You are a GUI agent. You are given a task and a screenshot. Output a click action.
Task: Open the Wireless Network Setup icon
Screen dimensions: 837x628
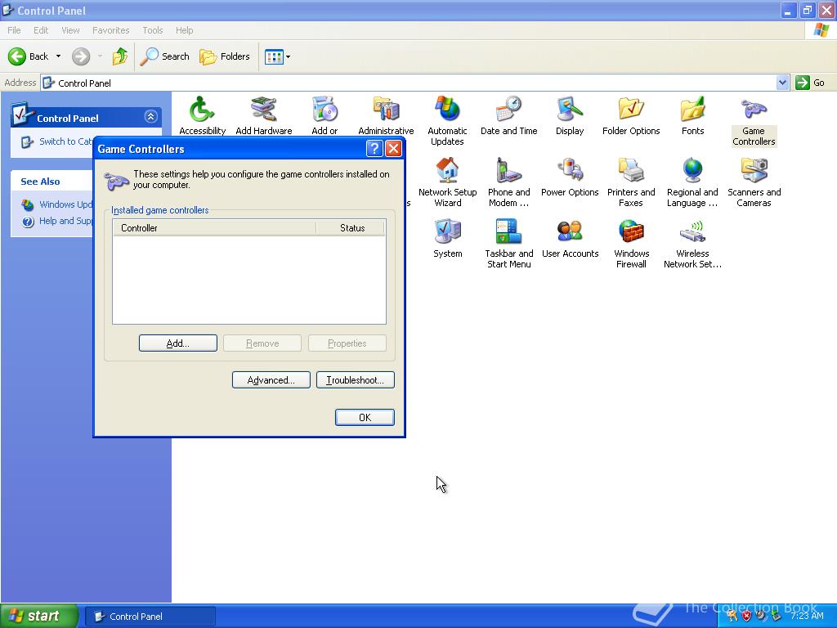click(x=692, y=244)
